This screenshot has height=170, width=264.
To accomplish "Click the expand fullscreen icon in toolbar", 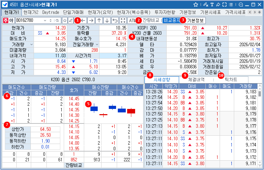I will 123,20.
